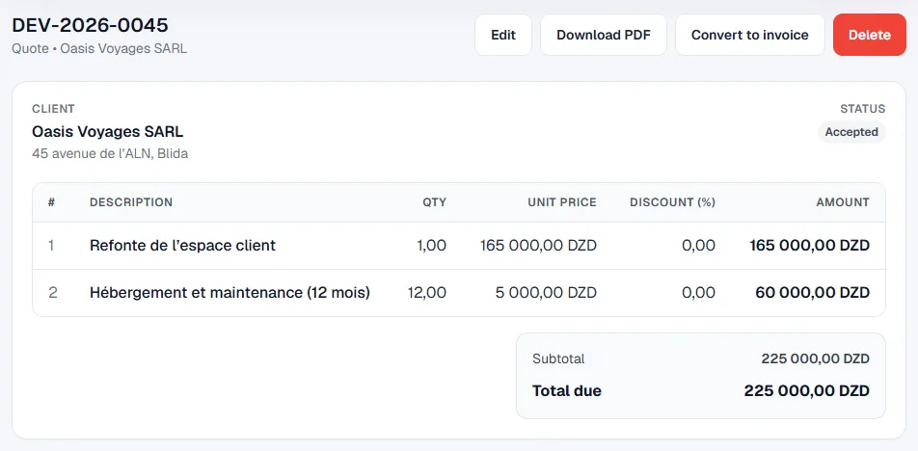
Task: Click the STATUS label
Action: pyautogui.click(x=862, y=109)
